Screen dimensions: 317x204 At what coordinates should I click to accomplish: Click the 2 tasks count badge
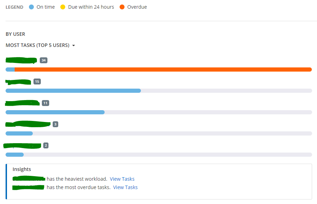(46, 146)
